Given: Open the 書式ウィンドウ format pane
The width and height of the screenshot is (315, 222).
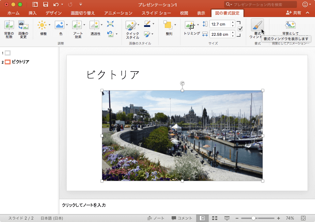Looking at the screenshot, I should coord(257,26).
